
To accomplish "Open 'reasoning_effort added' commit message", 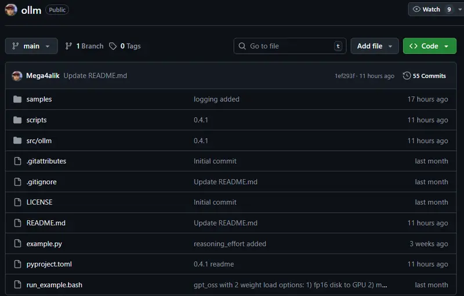I will pos(230,244).
